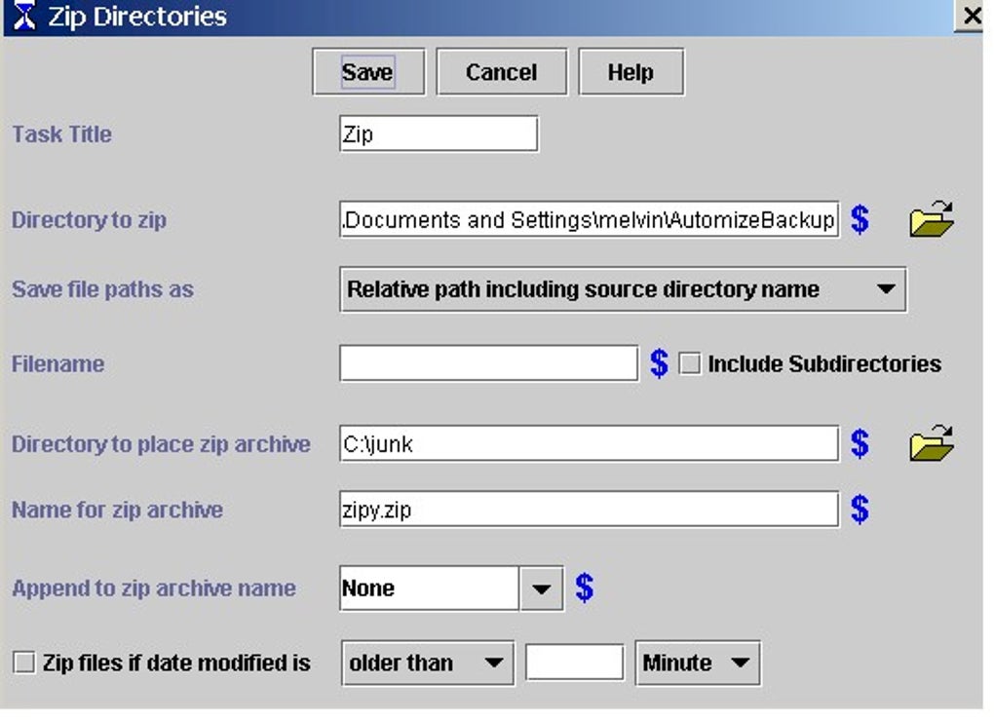This screenshot has width=994, height=720.
Task: Open folder browser for Directory to zip
Action: pos(931,219)
